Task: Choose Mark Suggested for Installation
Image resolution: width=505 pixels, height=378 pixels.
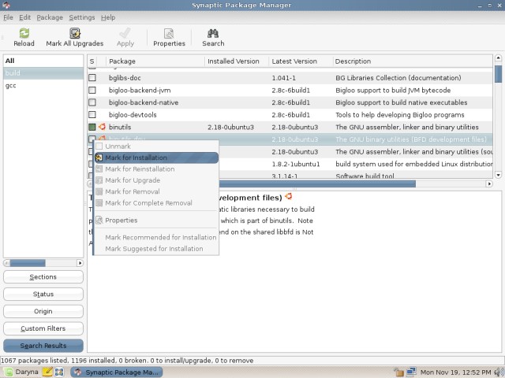Action: (x=156, y=249)
